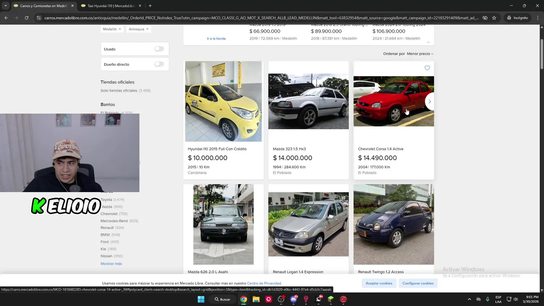The width and height of the screenshot is (544, 306).
Task: Open Chrome from the taskbar
Action: click(244, 299)
